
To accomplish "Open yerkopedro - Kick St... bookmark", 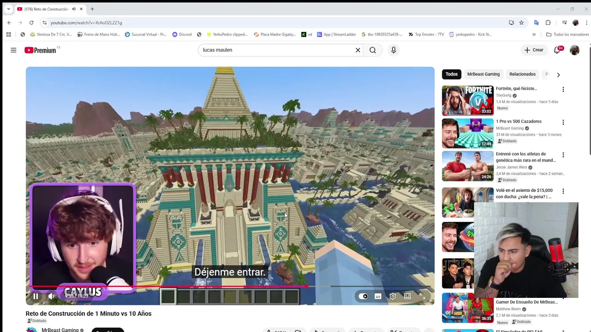I will click(x=470, y=34).
